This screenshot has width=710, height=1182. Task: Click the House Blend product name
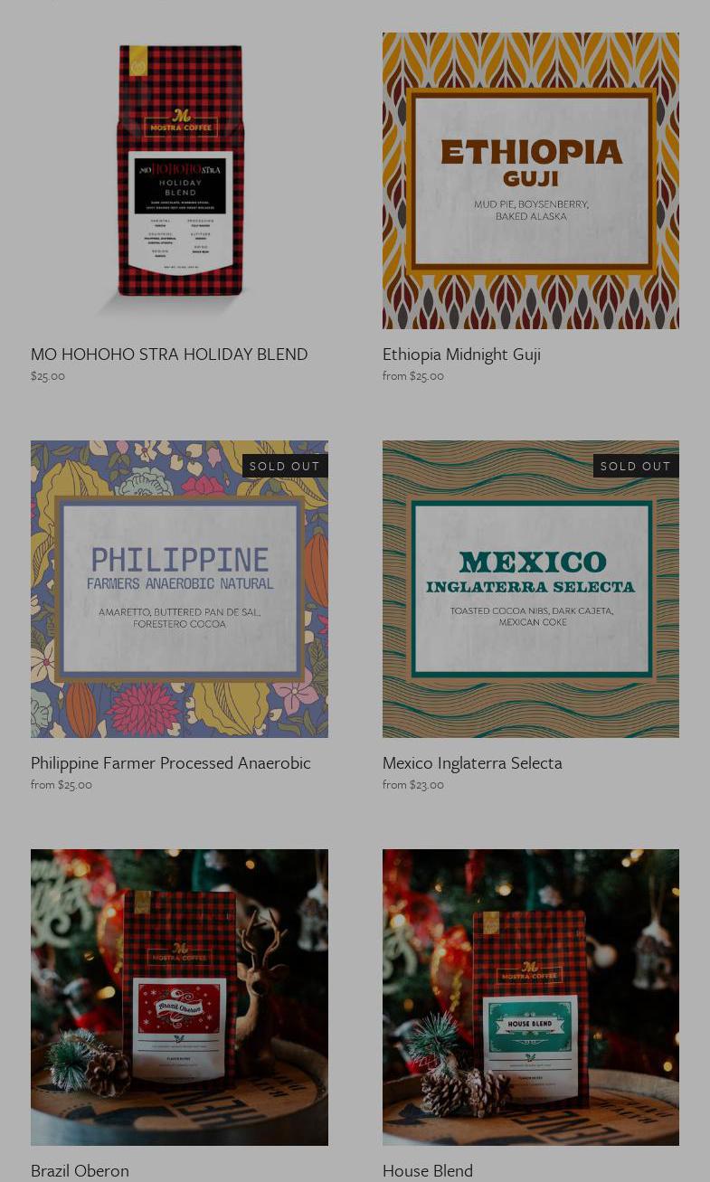tap(428, 1170)
